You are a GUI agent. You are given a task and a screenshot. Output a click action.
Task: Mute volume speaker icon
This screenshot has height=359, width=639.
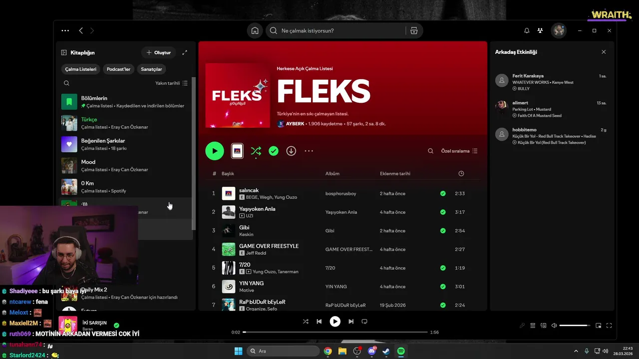pos(554,326)
